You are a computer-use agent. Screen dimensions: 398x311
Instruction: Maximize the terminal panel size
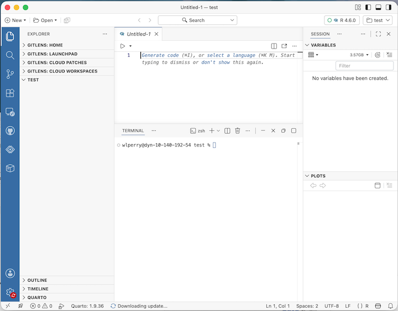point(294,130)
